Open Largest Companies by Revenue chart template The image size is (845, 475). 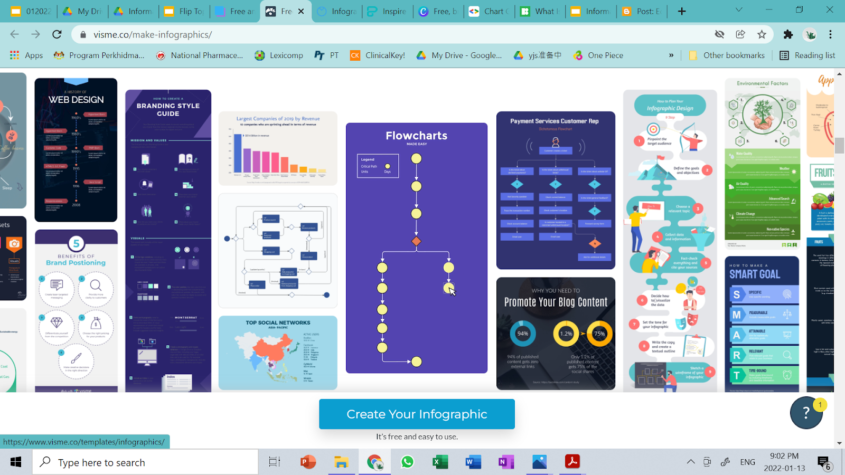pyautogui.click(x=278, y=148)
